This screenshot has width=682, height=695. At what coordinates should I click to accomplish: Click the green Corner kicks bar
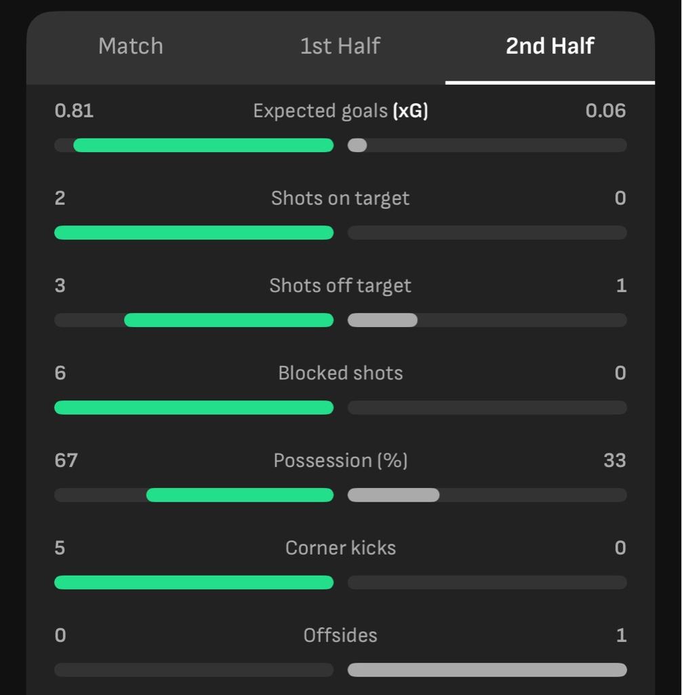click(194, 582)
